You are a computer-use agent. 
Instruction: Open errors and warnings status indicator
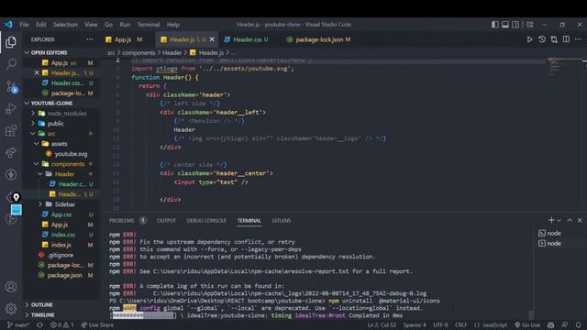62,324
